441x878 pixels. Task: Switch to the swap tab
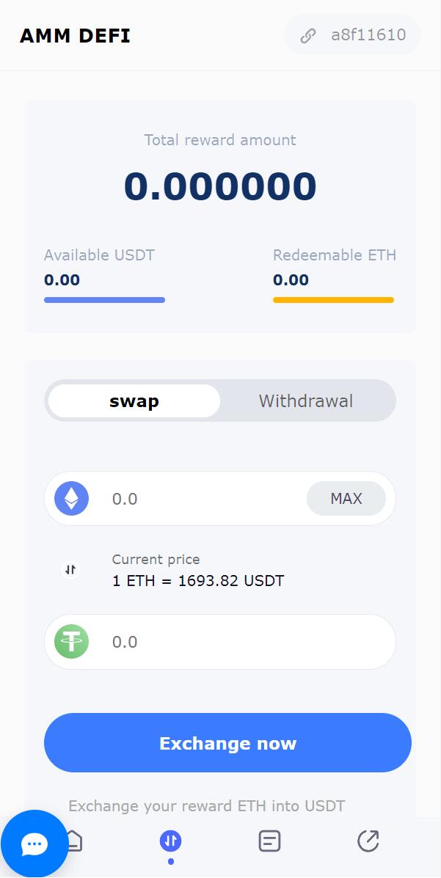click(x=134, y=401)
